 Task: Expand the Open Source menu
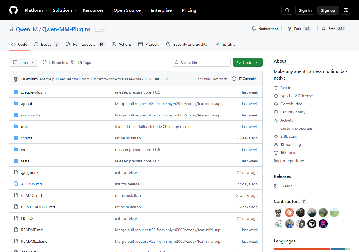[129, 10]
